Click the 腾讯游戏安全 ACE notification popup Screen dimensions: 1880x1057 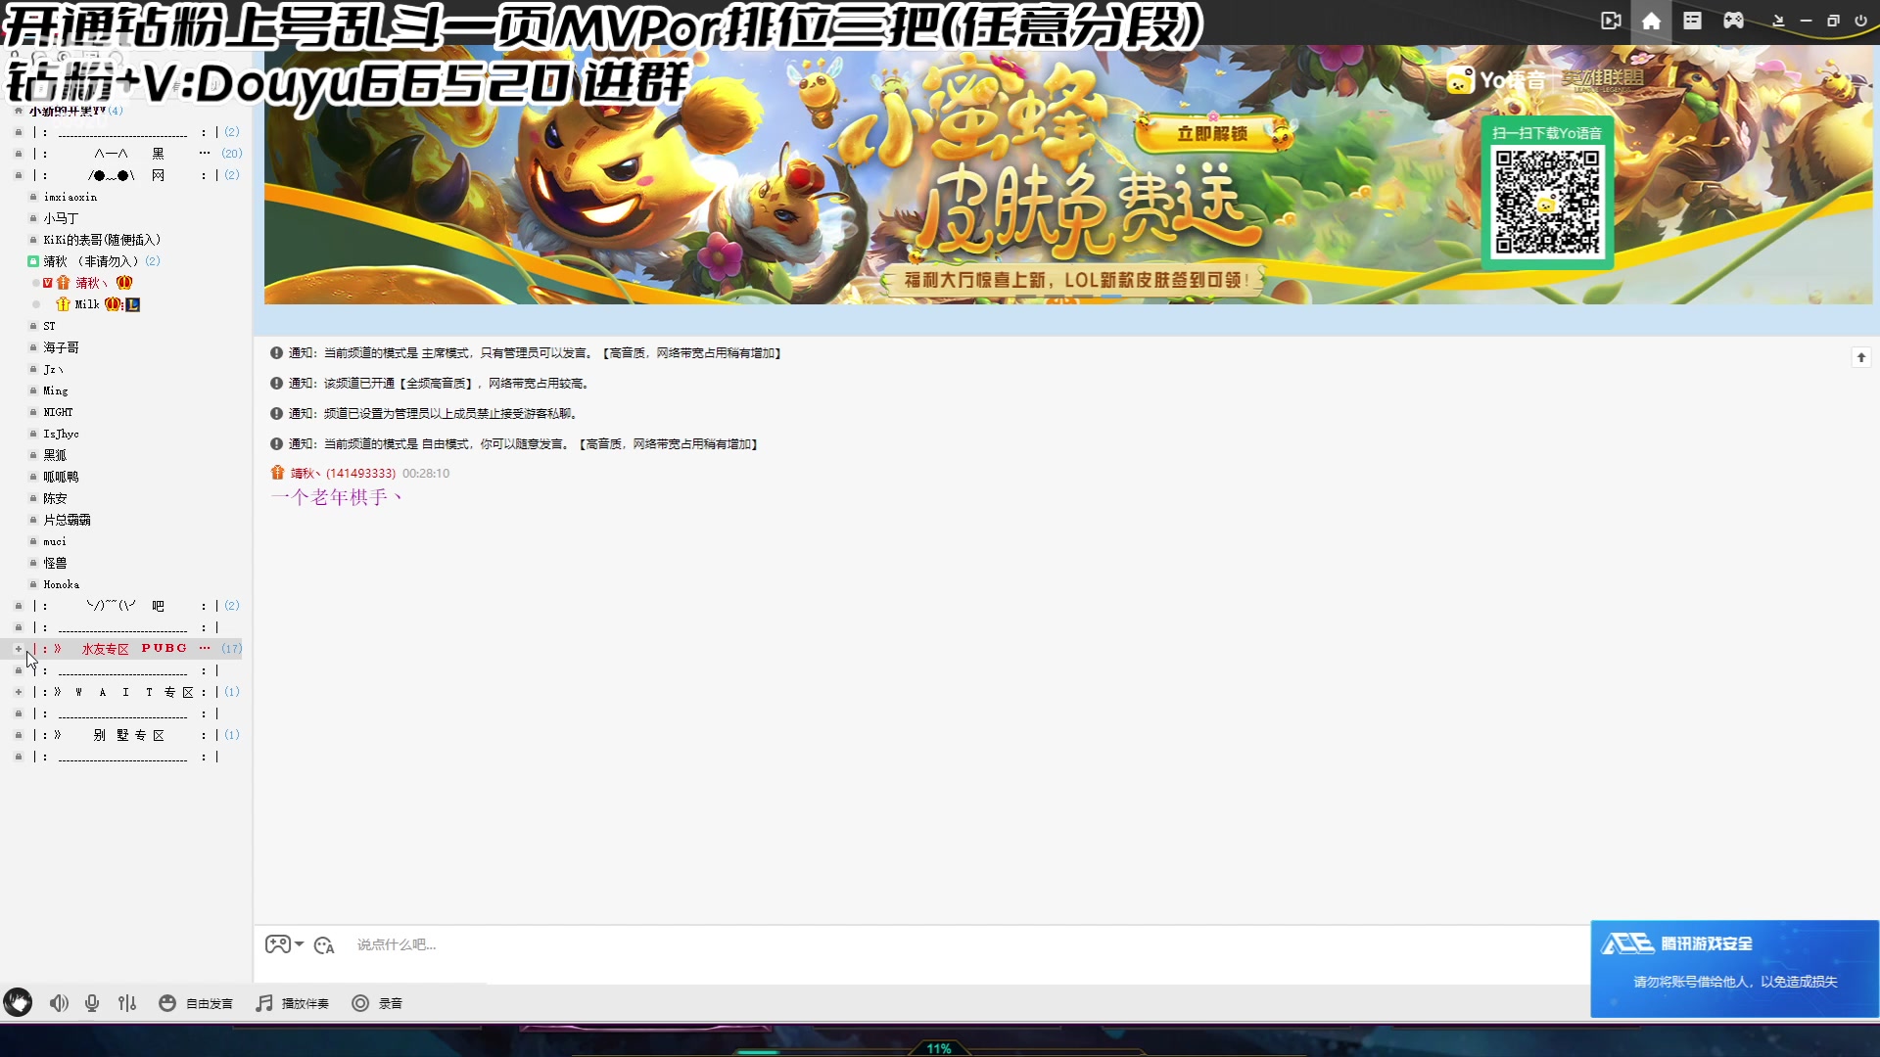click(1734, 968)
